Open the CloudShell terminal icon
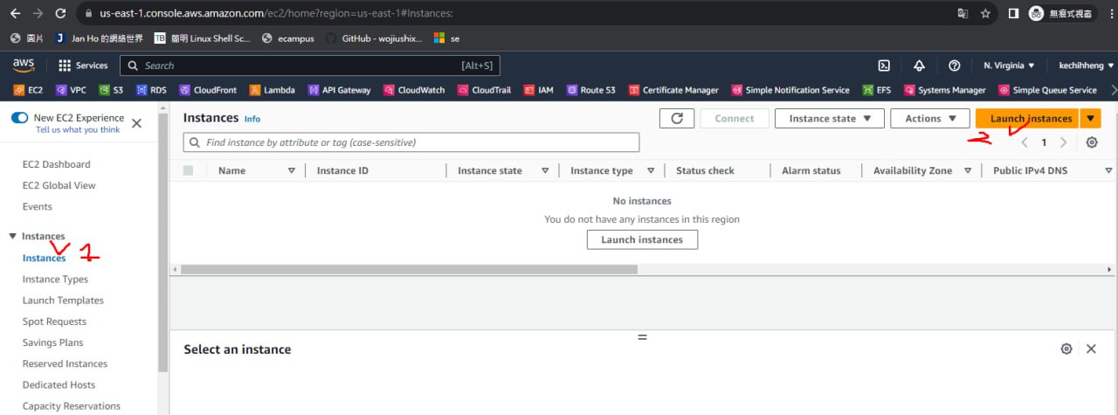This screenshot has width=1118, height=415. (x=884, y=66)
